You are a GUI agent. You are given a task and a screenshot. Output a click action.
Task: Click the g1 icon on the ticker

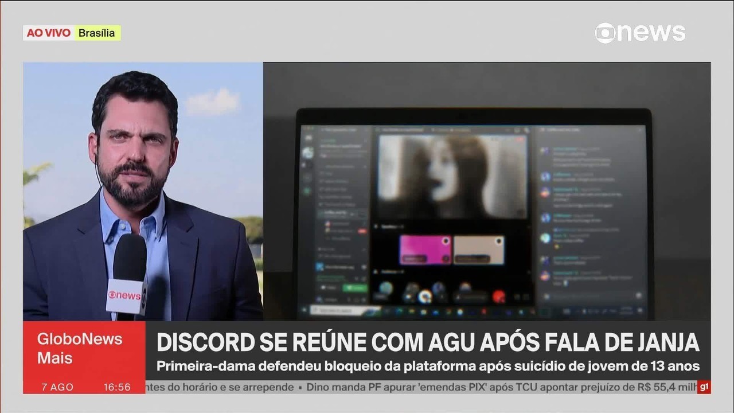[704, 387]
